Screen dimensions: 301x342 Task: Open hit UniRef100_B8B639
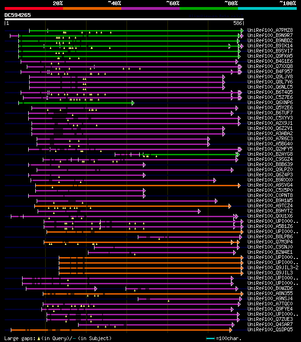coord(270,165)
